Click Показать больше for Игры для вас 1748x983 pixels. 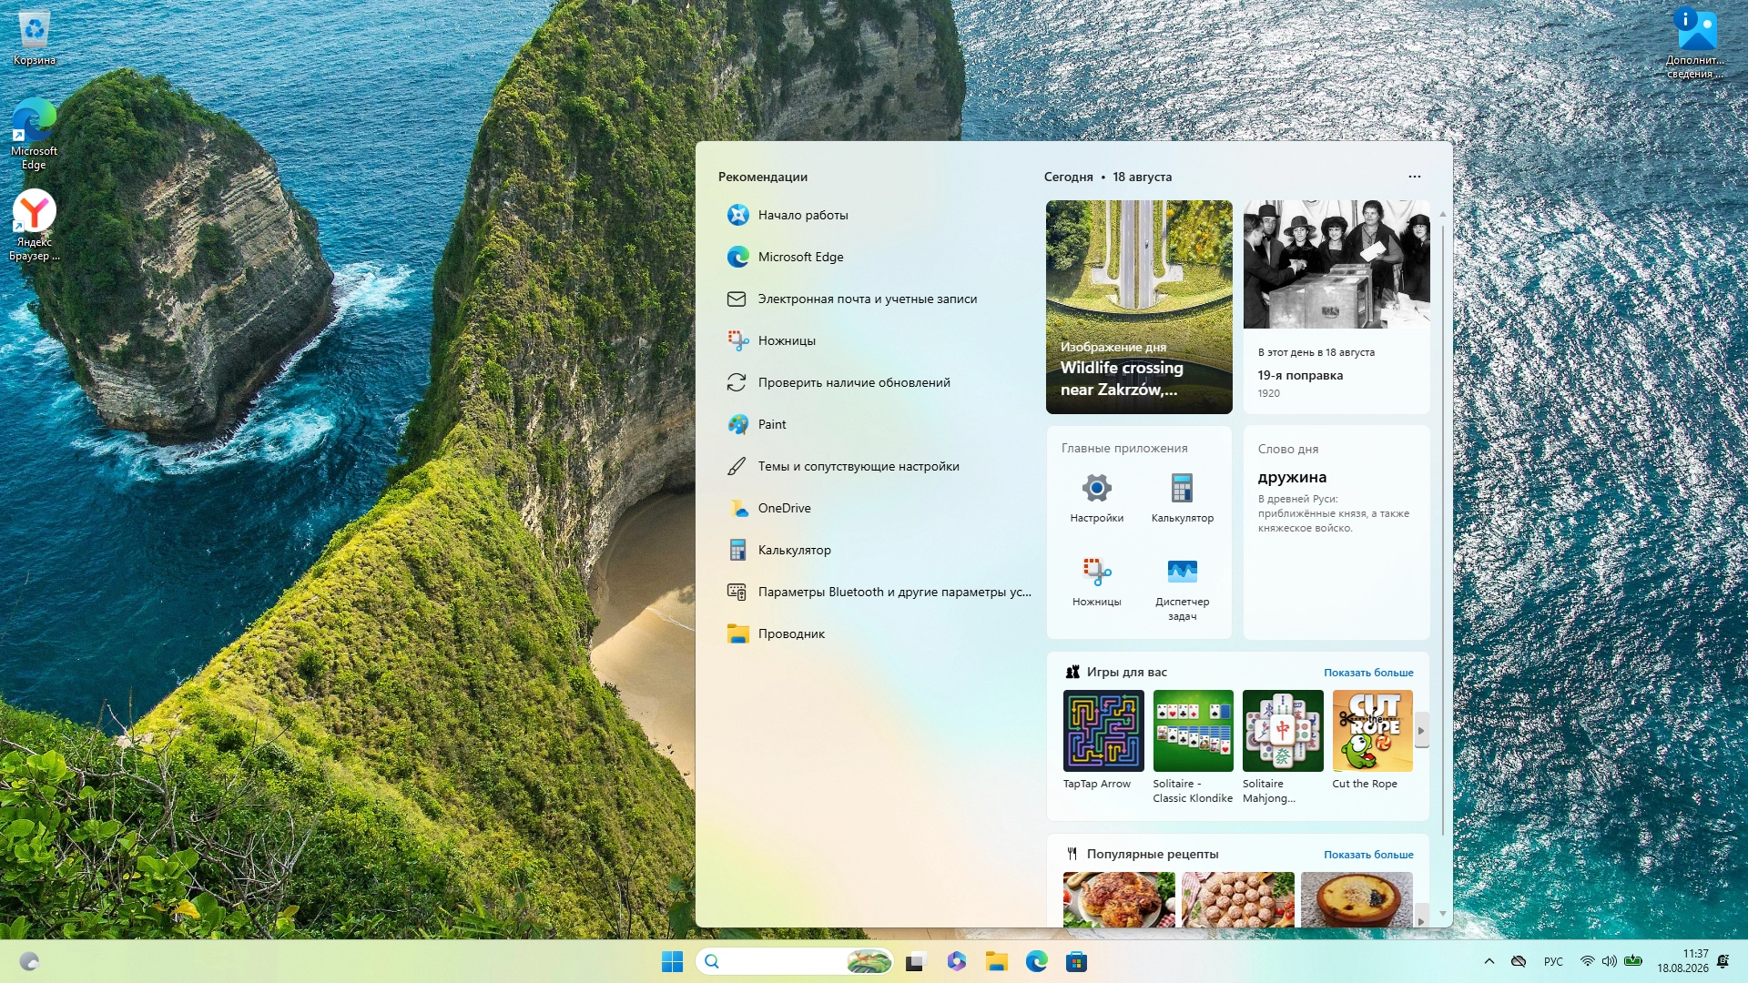[1368, 673]
